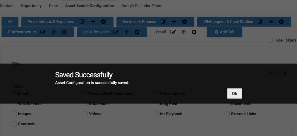
Task: Edit the Links for sales tab
Action: click(x=116, y=32)
